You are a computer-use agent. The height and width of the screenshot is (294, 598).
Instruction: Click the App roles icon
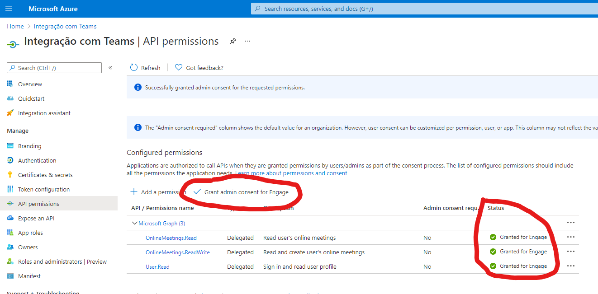click(10, 233)
